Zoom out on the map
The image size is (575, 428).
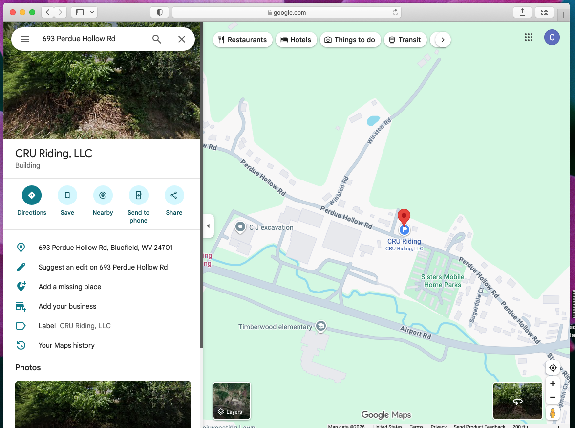pyautogui.click(x=553, y=397)
